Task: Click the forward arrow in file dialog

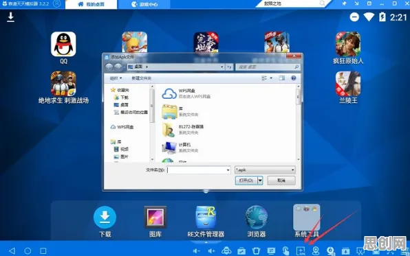Action: coord(118,67)
